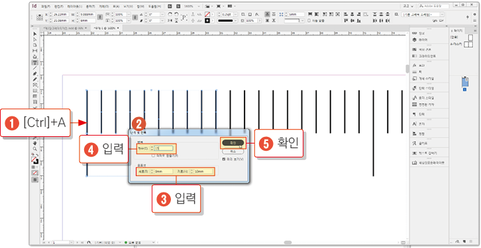Click the Count (개수) input field
Viewport: 481px width, 248px height.
(164, 149)
